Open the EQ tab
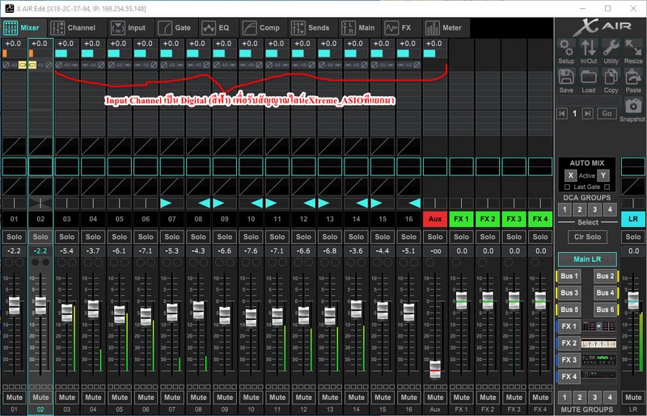The height and width of the screenshot is (416, 647). pos(215,27)
